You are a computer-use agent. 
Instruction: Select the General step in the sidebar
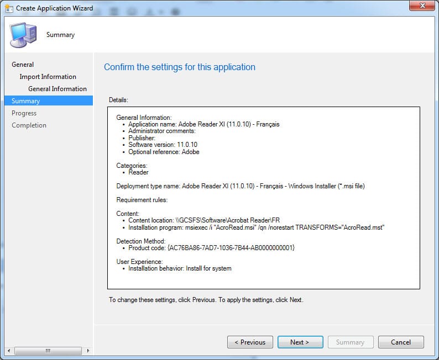click(x=23, y=65)
